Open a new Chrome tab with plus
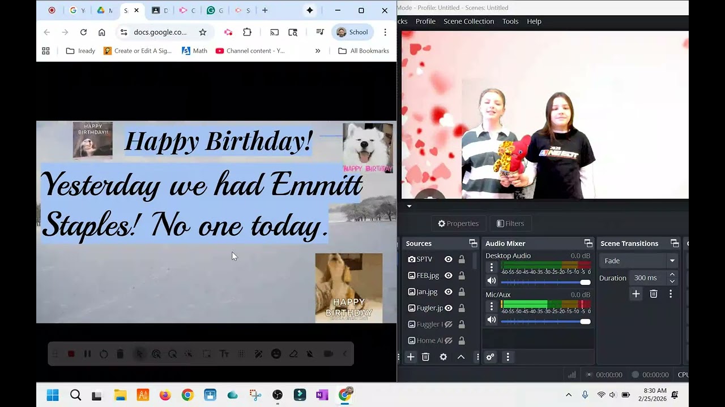 pyautogui.click(x=265, y=10)
